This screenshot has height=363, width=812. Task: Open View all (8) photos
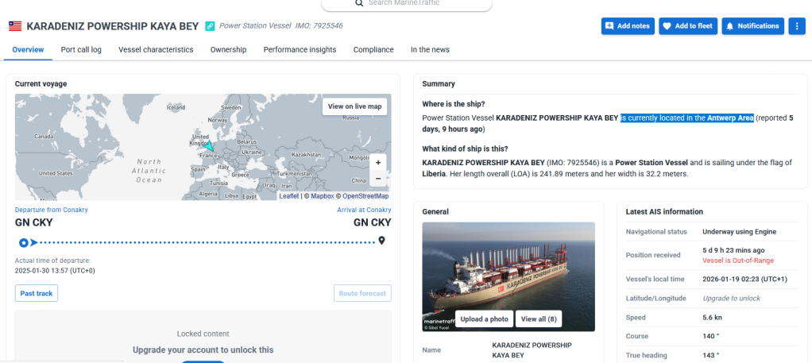539,319
